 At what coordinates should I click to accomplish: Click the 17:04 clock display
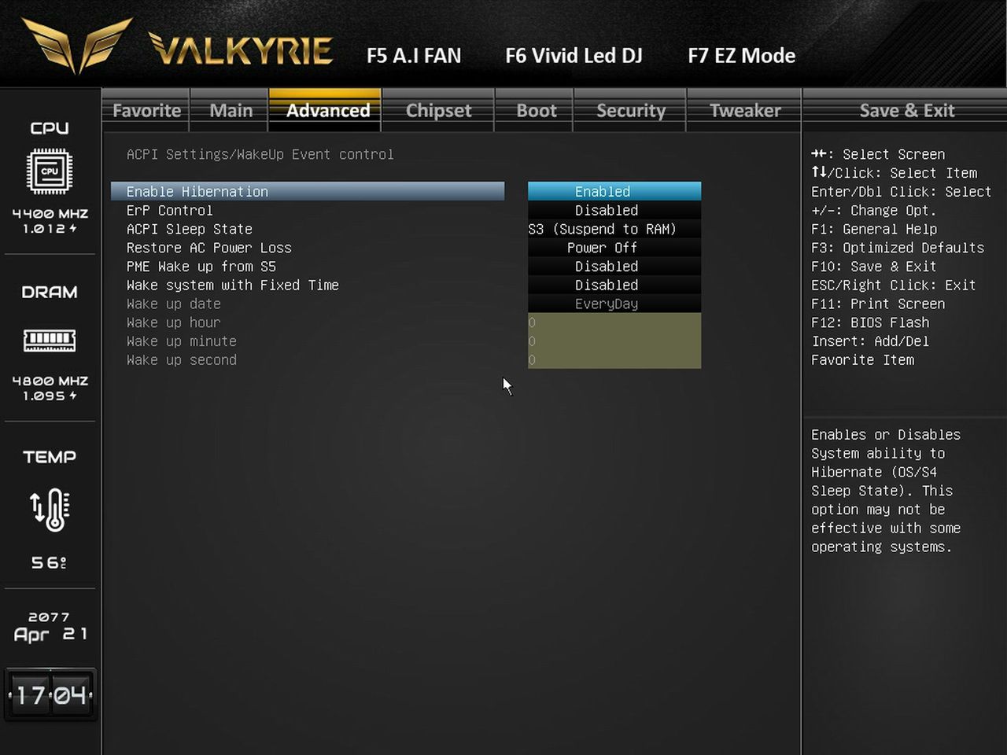pos(50,695)
